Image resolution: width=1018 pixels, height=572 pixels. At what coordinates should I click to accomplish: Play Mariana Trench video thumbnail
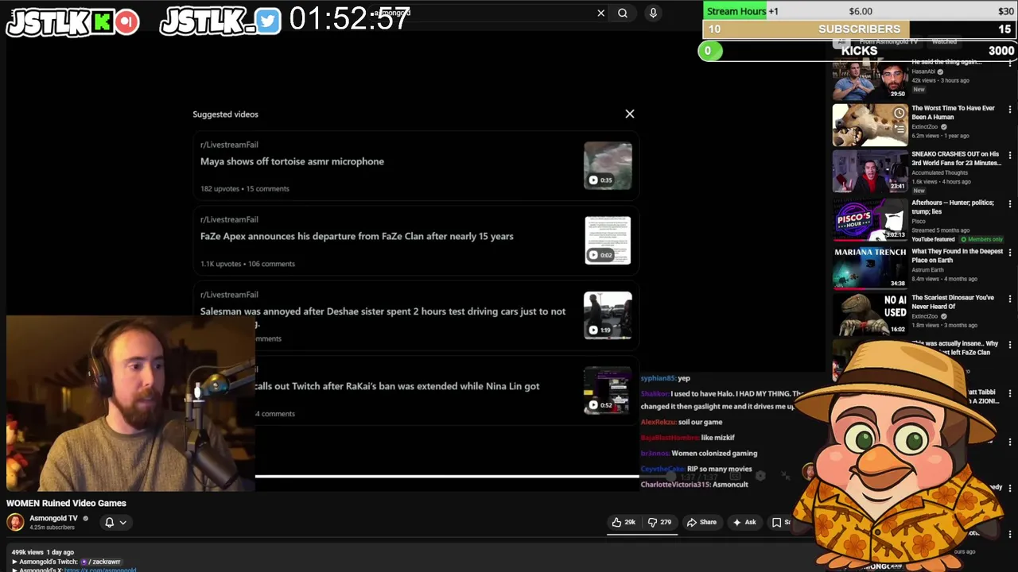click(x=870, y=267)
